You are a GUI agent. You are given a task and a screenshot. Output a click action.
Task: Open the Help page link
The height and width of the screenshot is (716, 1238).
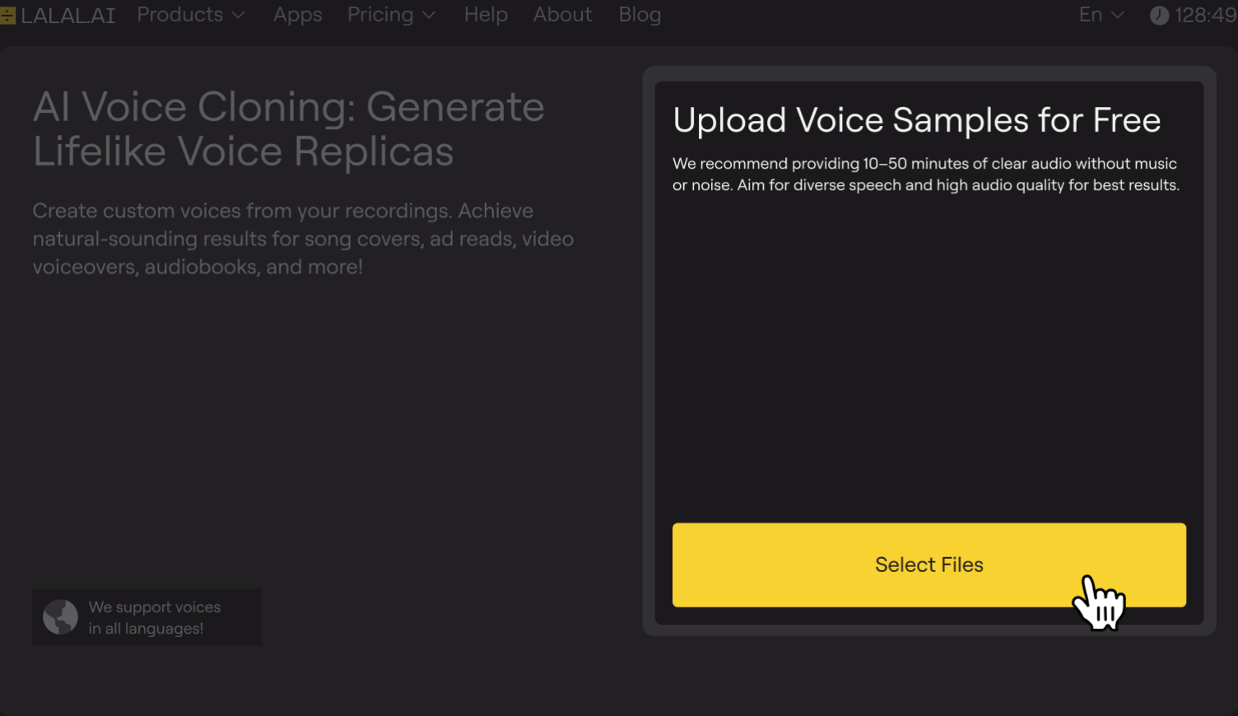tap(486, 15)
